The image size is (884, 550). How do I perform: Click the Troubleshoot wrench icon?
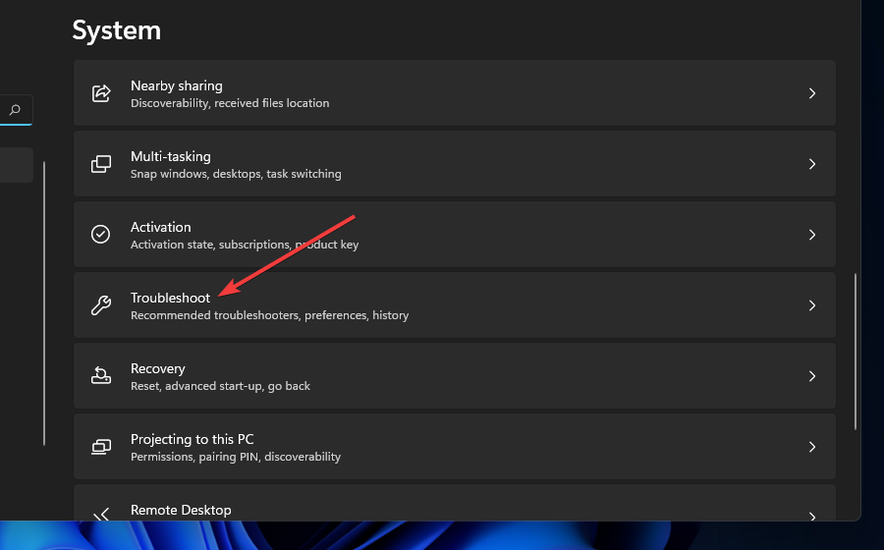(101, 305)
